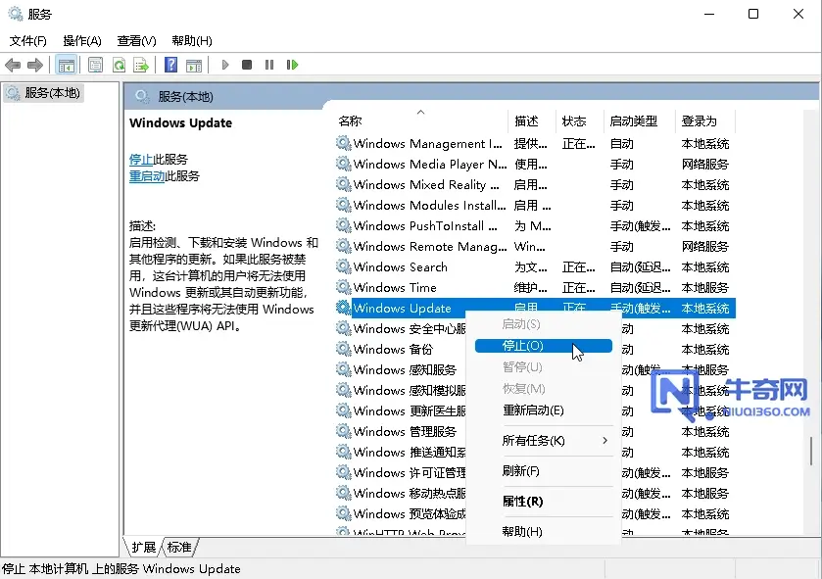822x579 pixels.
Task: Click the Back arrow toolbar icon
Action: [13, 65]
